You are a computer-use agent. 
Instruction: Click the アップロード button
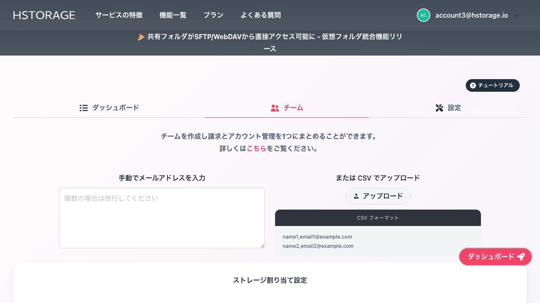tap(378, 196)
